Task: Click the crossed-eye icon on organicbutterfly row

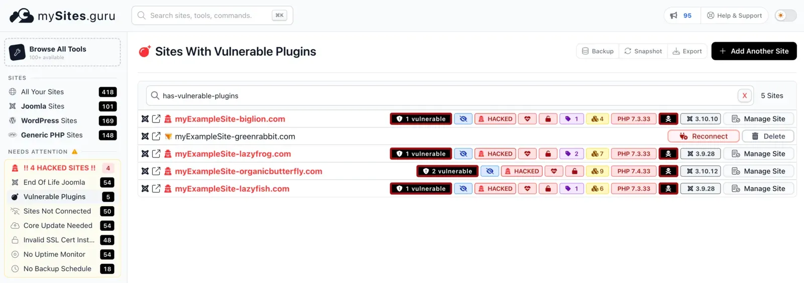Action: [489, 171]
